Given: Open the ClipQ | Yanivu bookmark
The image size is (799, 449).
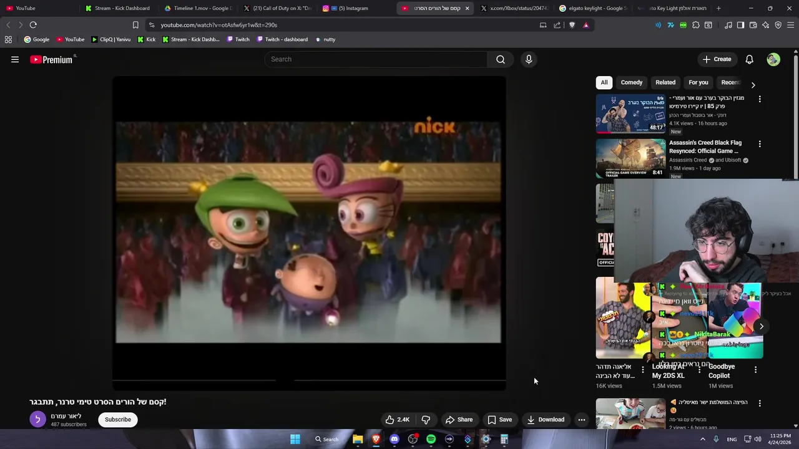Looking at the screenshot, I should point(111,39).
